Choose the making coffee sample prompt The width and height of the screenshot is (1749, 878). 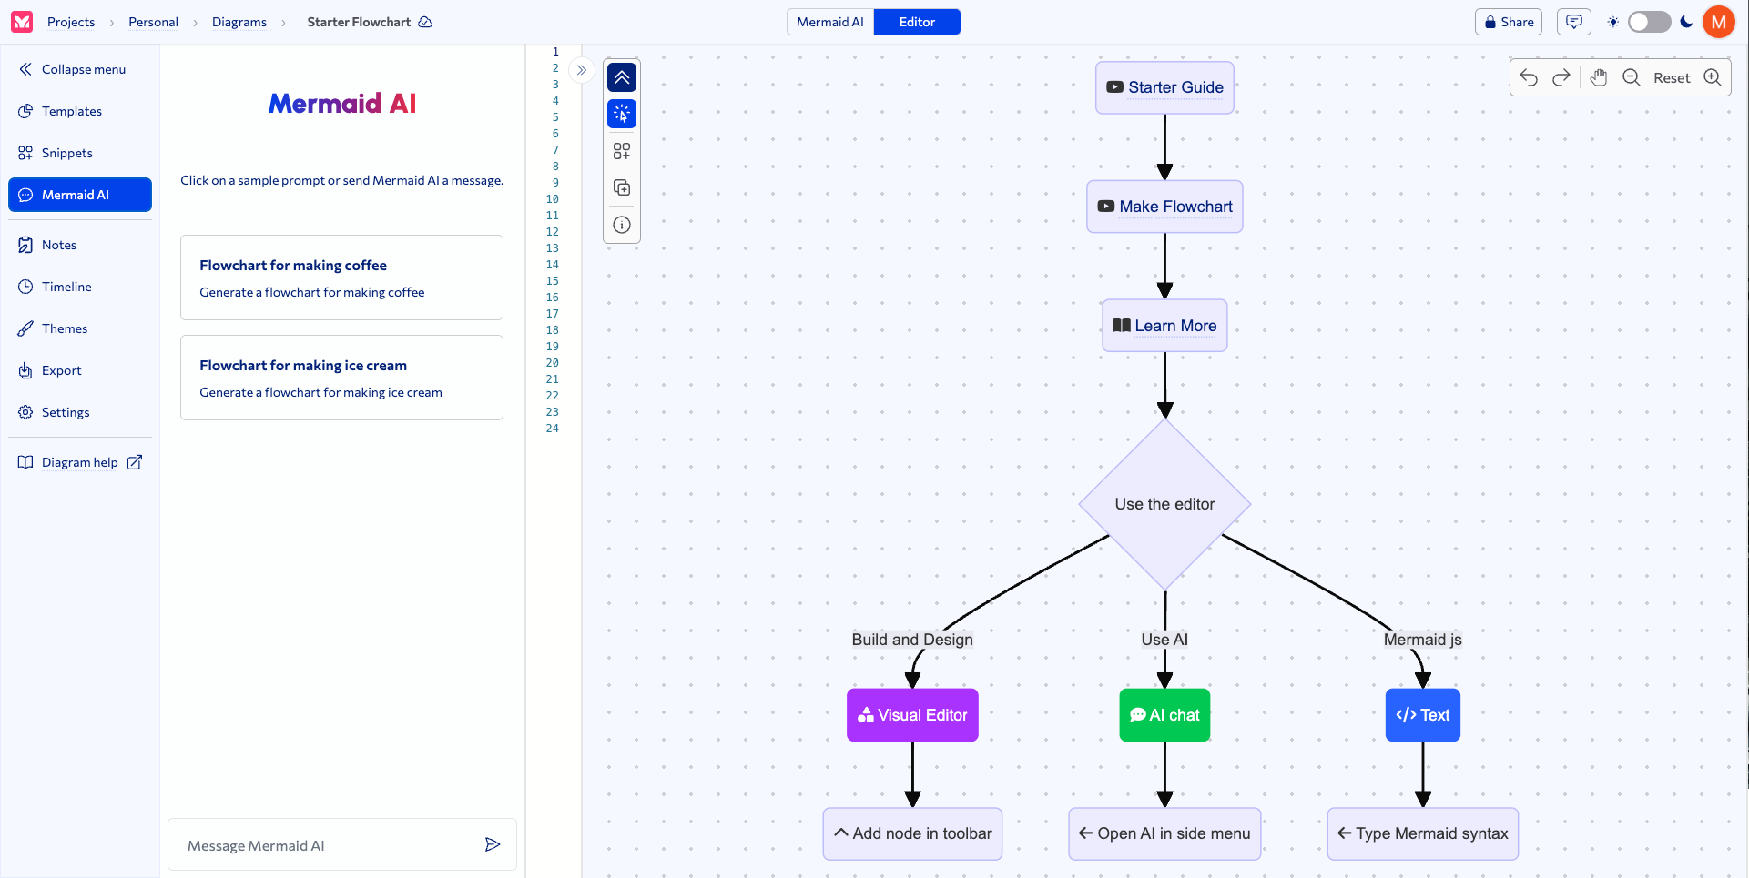point(341,278)
